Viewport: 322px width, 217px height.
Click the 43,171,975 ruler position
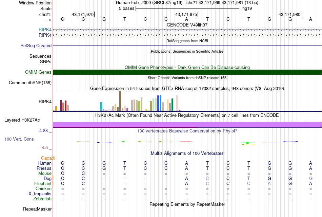tap(186, 14)
